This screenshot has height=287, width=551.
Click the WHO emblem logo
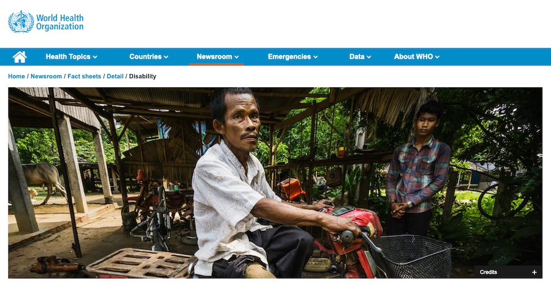pos(21,22)
